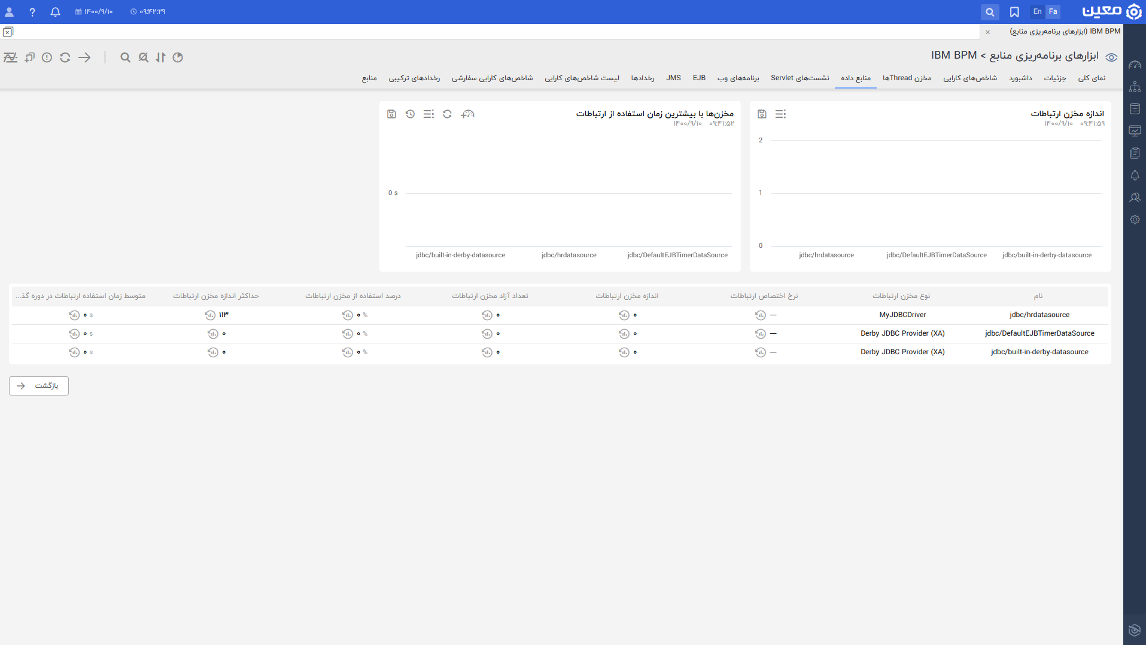
Task: Click the refresh toolbar icon
Action: coord(65,57)
